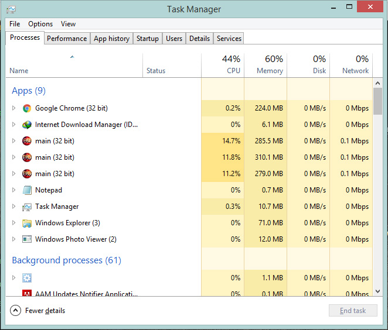Switch to the Services tab
Viewport: 388px width, 330px height.
tap(229, 39)
